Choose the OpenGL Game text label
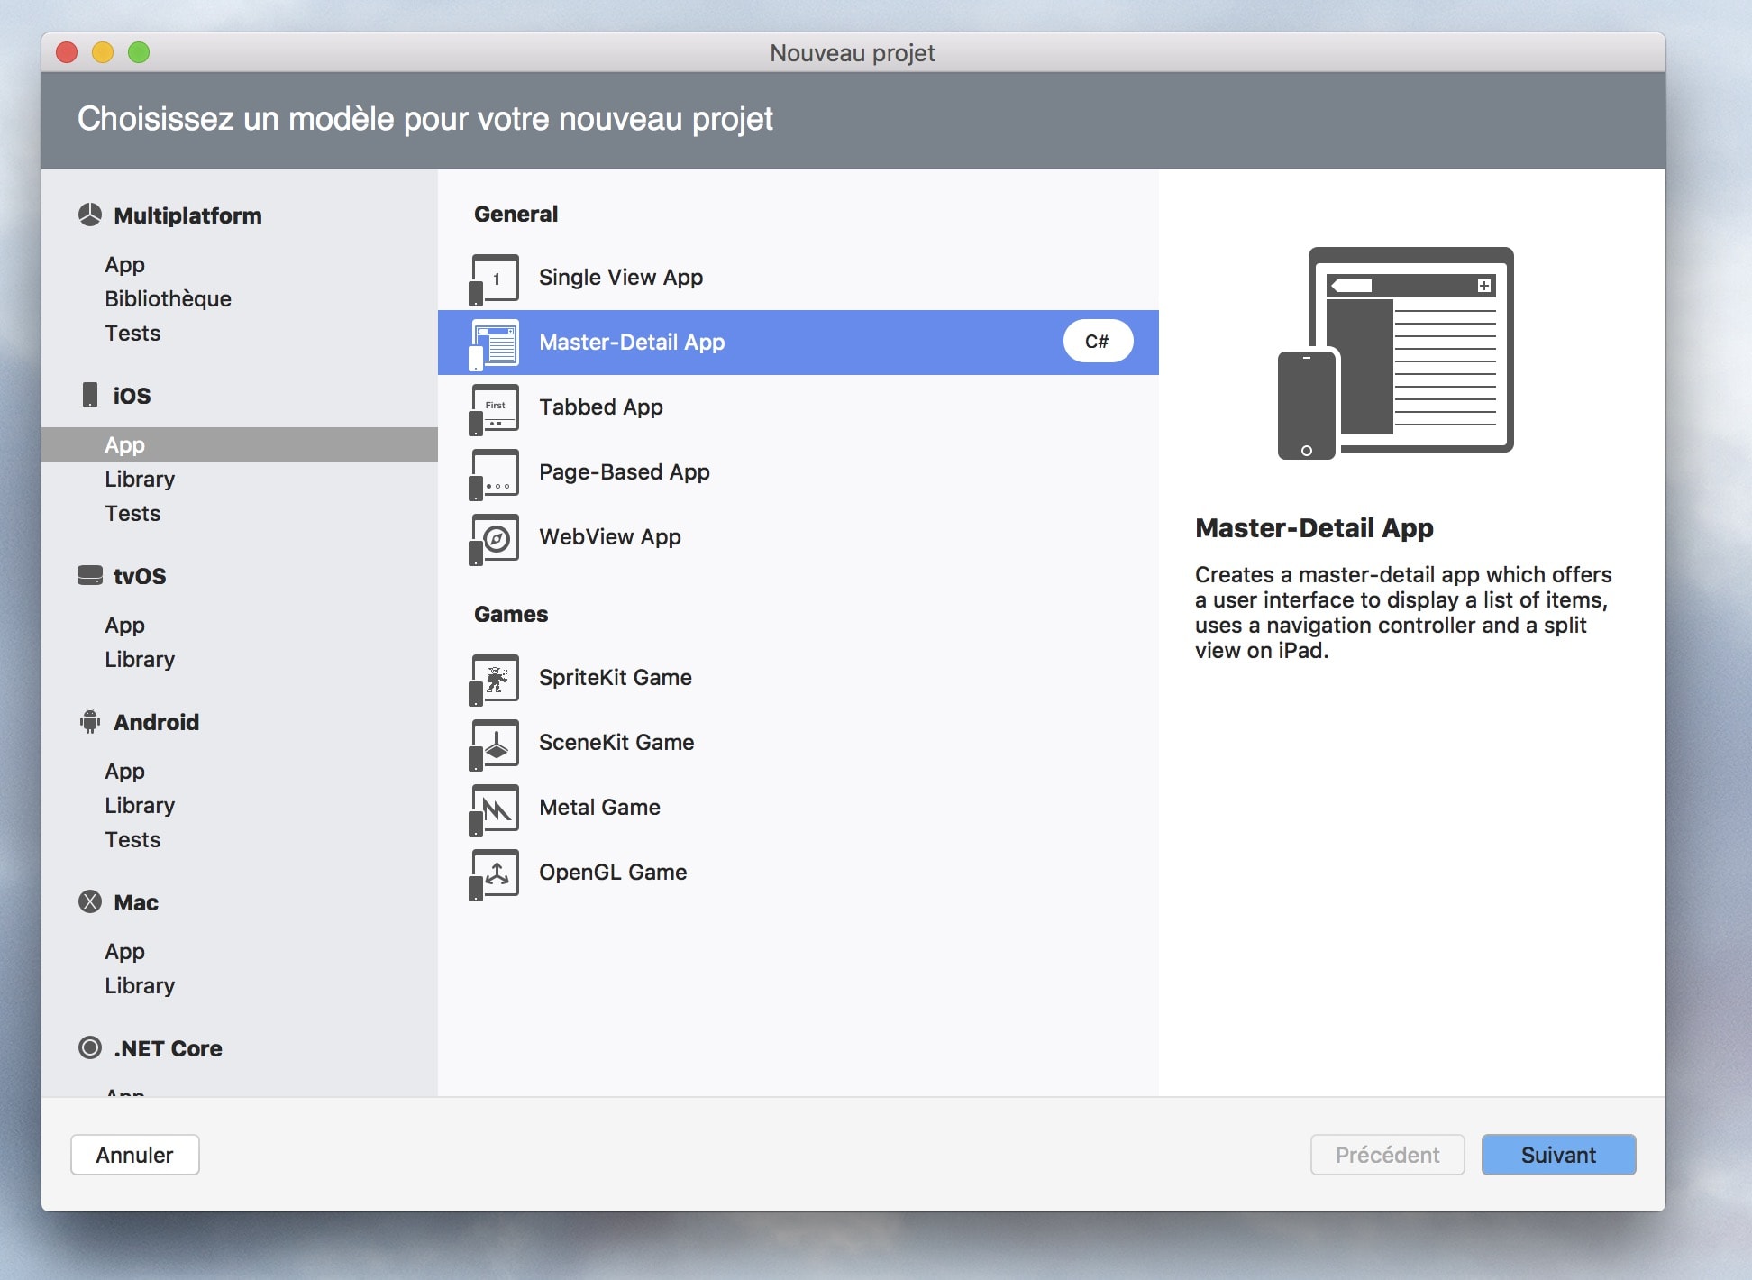 613,873
